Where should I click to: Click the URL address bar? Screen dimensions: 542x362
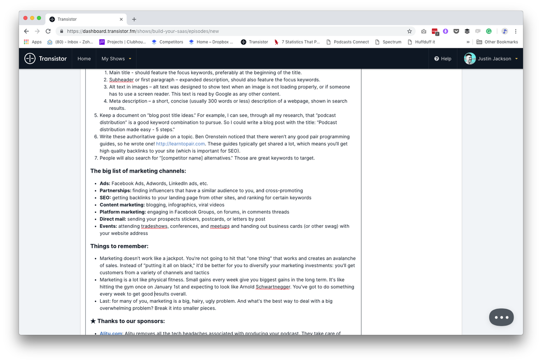tap(226, 31)
